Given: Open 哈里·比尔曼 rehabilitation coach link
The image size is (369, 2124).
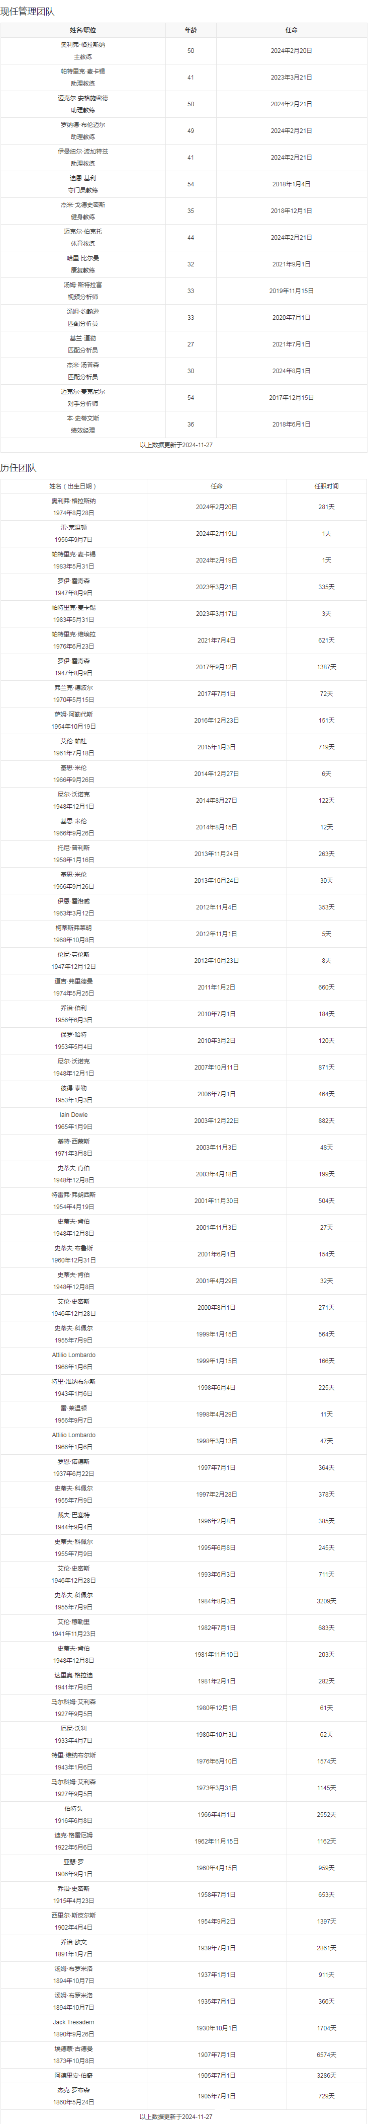Looking at the screenshot, I should (82, 258).
